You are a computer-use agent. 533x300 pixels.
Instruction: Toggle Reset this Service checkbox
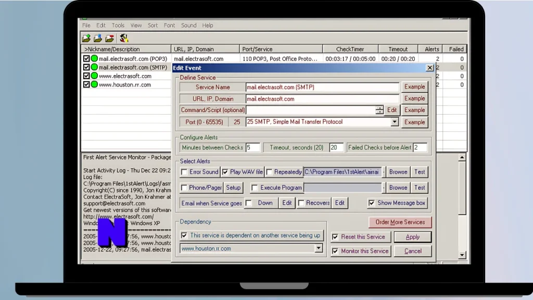pyautogui.click(x=335, y=237)
